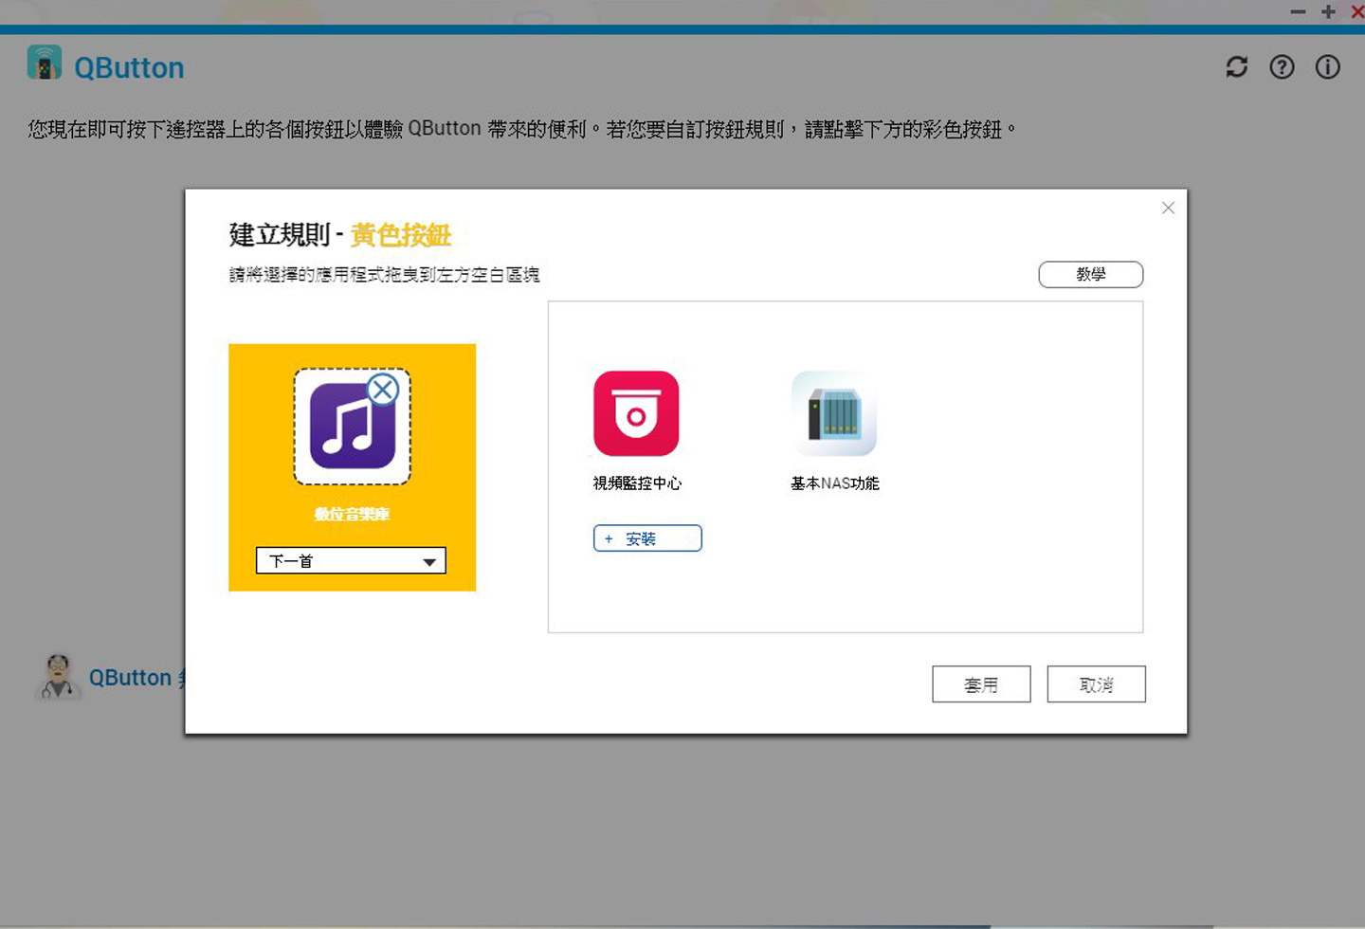The height and width of the screenshot is (929, 1365).
Task: Open QButton doctor via the avatar icon
Action: click(59, 676)
